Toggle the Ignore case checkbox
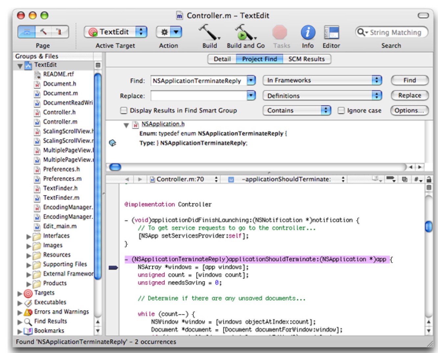Screen dimensions: 438x353 tap(341, 110)
